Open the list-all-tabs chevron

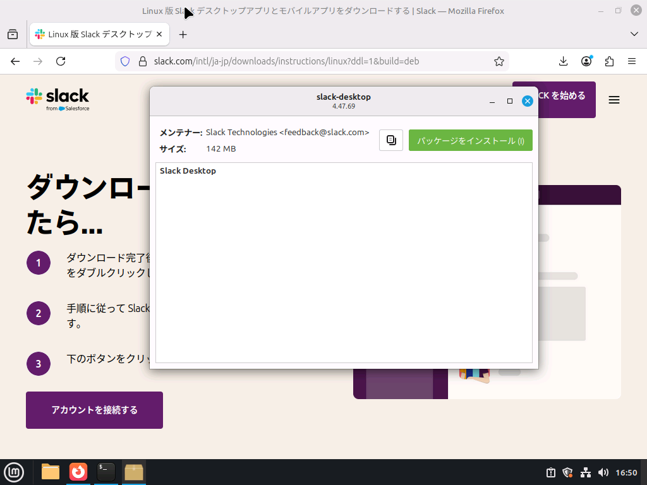tap(634, 34)
